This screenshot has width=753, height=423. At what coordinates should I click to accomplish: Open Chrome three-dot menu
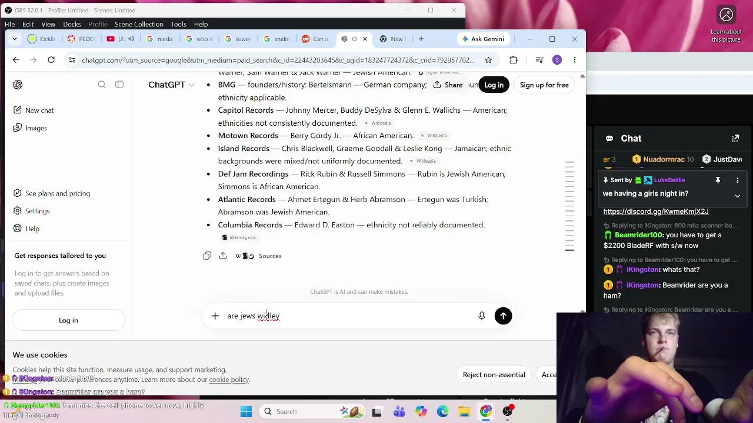tap(575, 60)
